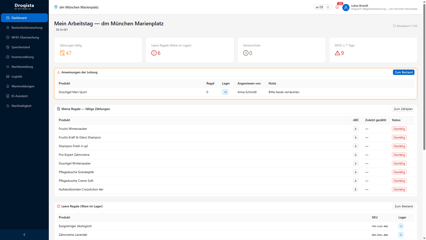Screen dimensions: 426x240
Task: Click the Drogista logo
Action: [x=24, y=6]
